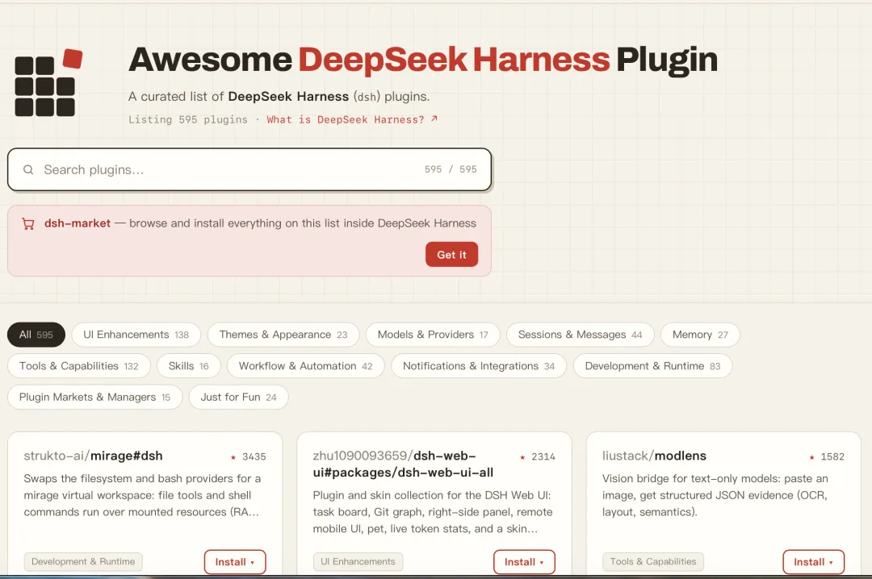The height and width of the screenshot is (579, 872).
Task: Click the star icon on modlens card
Action: coord(812,457)
